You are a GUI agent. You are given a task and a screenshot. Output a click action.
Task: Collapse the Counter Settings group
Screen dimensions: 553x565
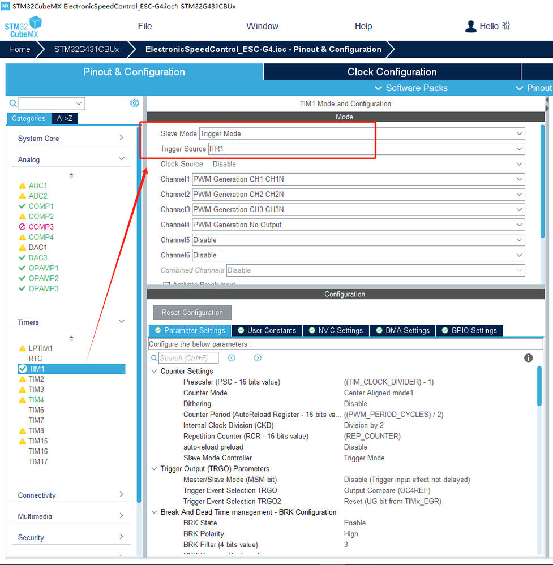154,371
